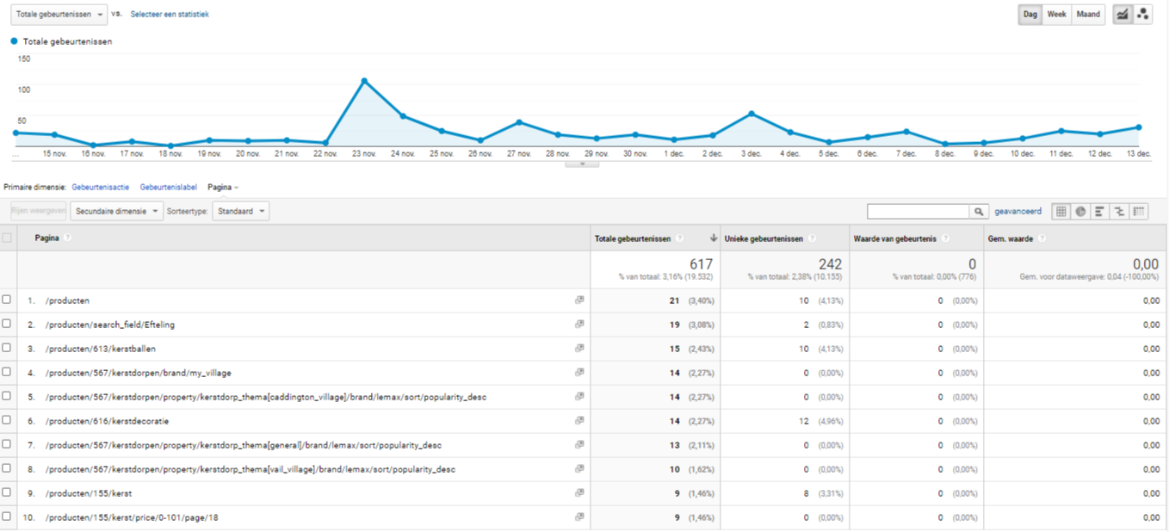Viewport: 1169px width, 532px height.
Task: Check the /producten/616/kerstdecoratie row checkbox
Action: 7,420
